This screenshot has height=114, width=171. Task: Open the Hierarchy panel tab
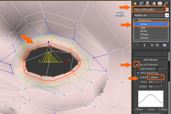coord(147,3)
